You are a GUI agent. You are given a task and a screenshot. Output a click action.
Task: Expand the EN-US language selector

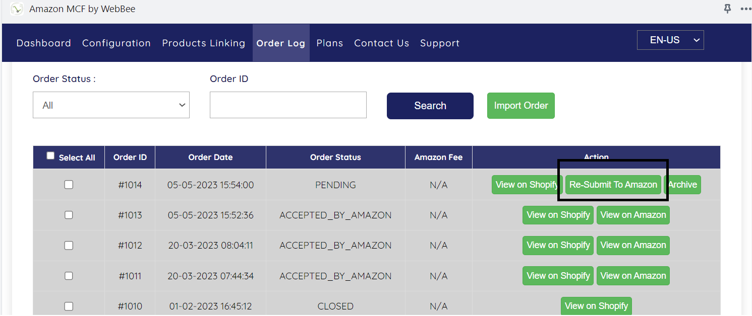click(670, 40)
